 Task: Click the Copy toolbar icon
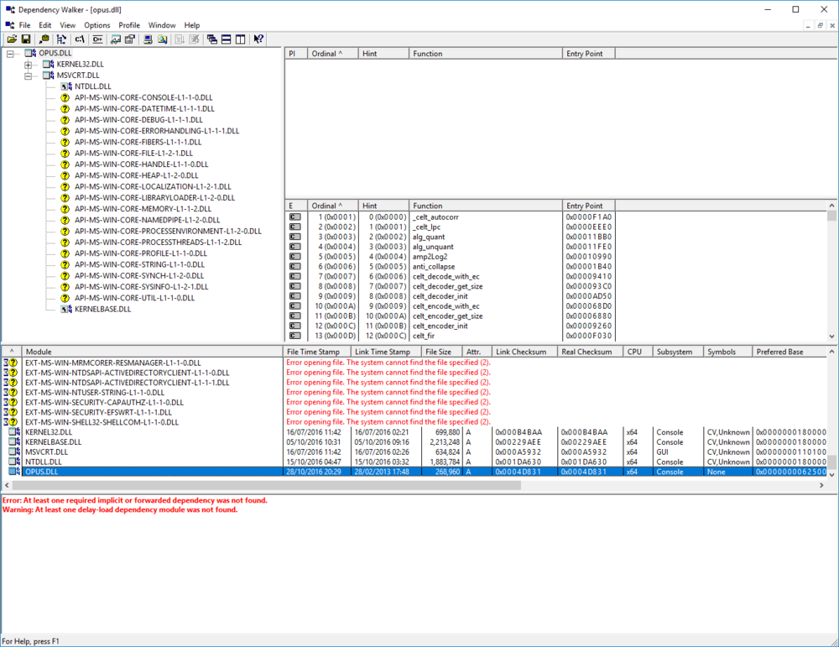[x=44, y=39]
